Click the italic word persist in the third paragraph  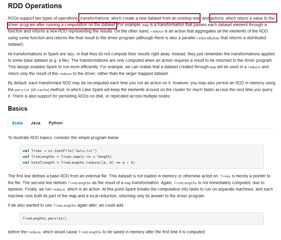222,83
